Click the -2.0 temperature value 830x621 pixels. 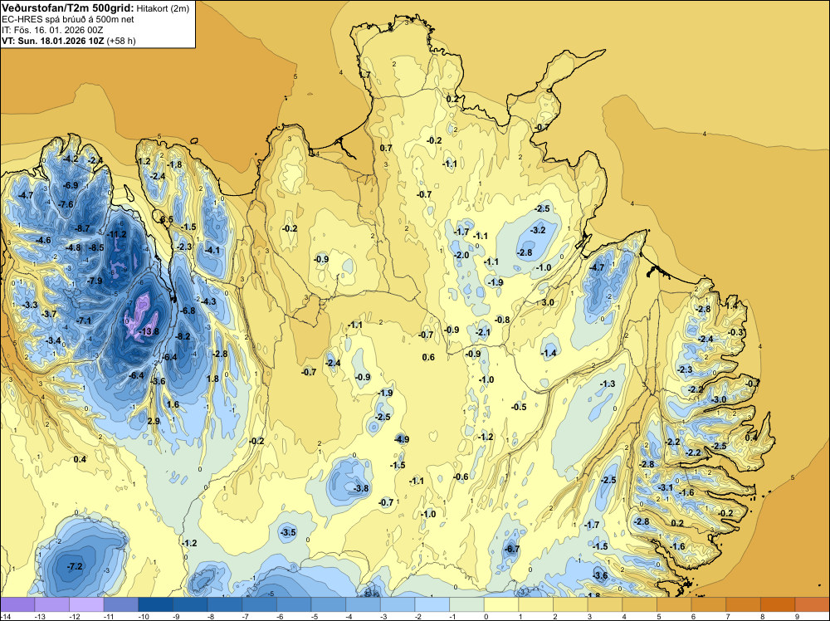pyautogui.click(x=461, y=255)
